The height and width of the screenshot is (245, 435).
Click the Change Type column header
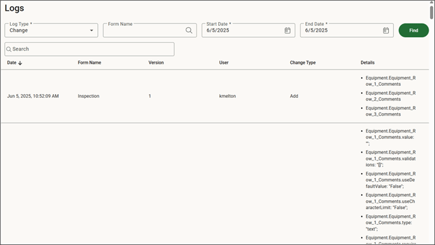(303, 63)
